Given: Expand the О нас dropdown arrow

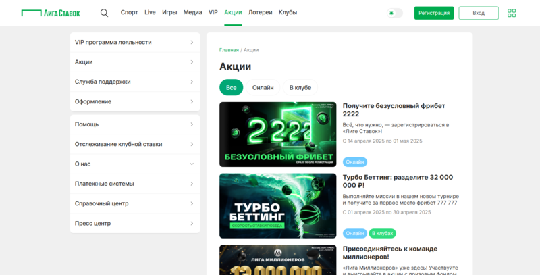Looking at the screenshot, I should pos(192,164).
